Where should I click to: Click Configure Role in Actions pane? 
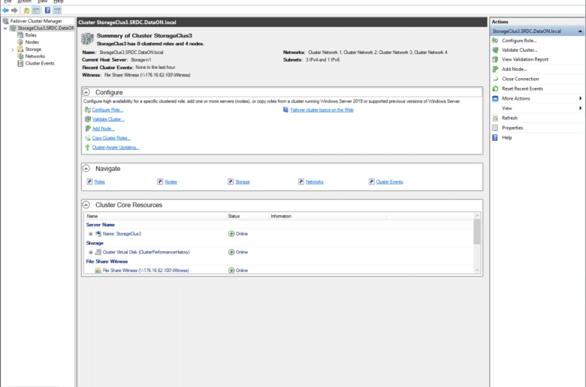[519, 40]
